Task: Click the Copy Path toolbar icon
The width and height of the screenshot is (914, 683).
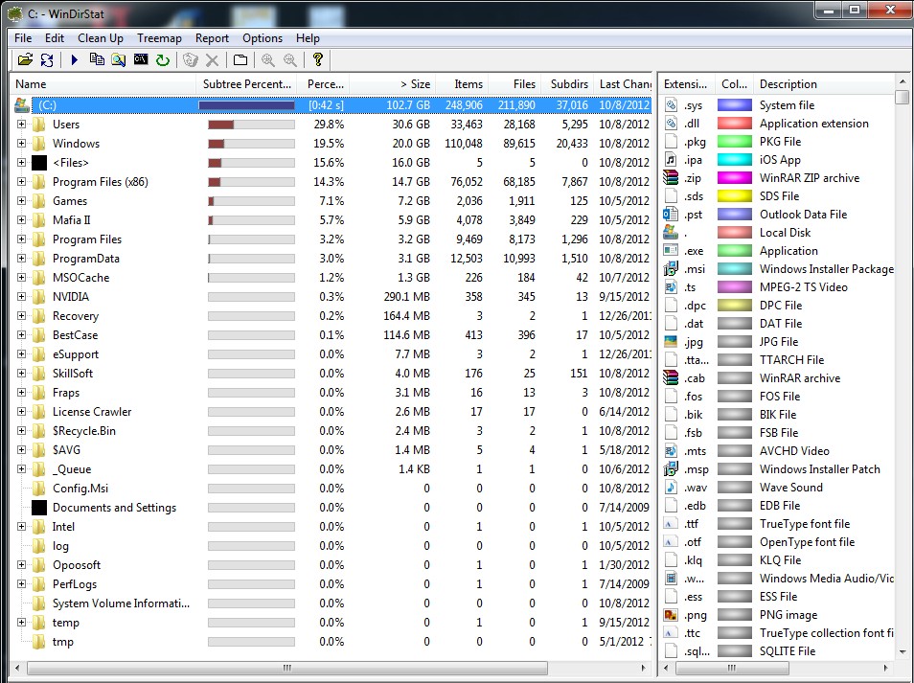Action: tap(96, 59)
